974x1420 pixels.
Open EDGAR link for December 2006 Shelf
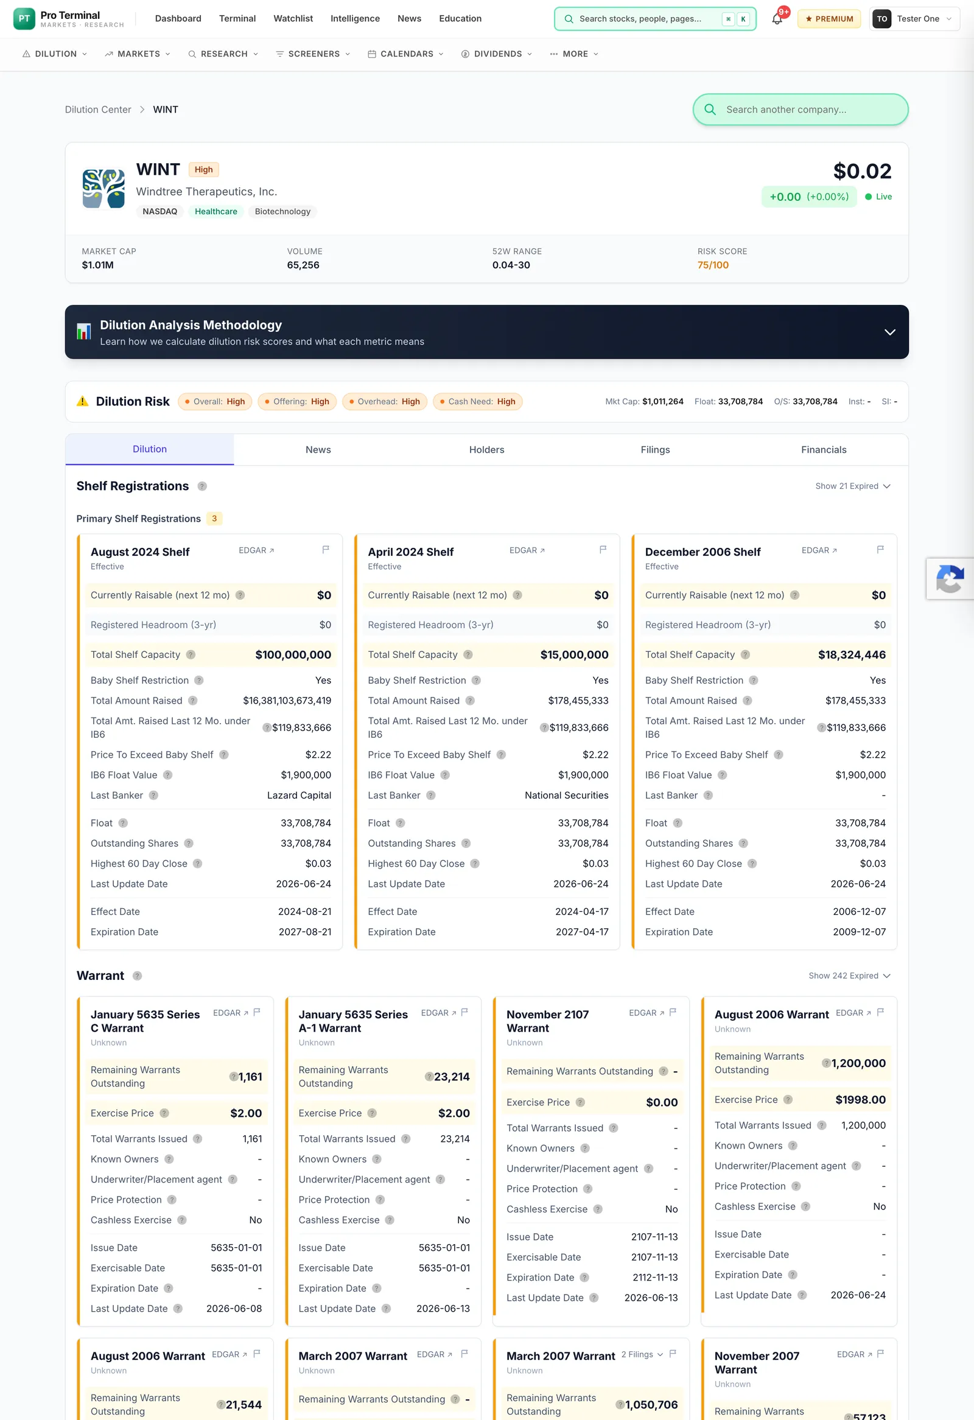[819, 550]
